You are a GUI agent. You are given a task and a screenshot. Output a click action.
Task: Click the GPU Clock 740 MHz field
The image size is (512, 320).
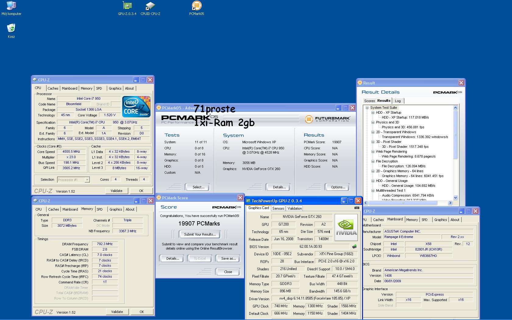[281, 306]
